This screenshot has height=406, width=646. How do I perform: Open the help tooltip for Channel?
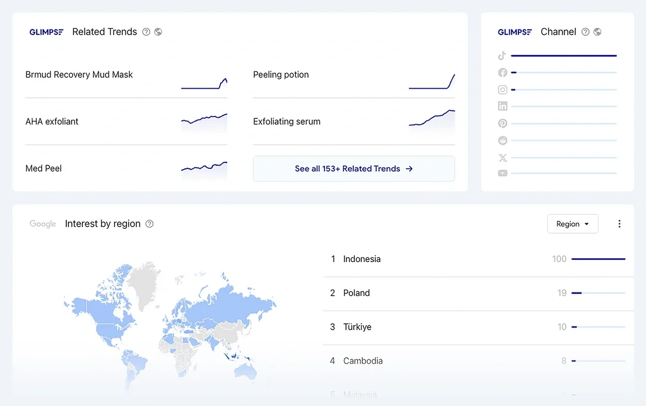(586, 32)
